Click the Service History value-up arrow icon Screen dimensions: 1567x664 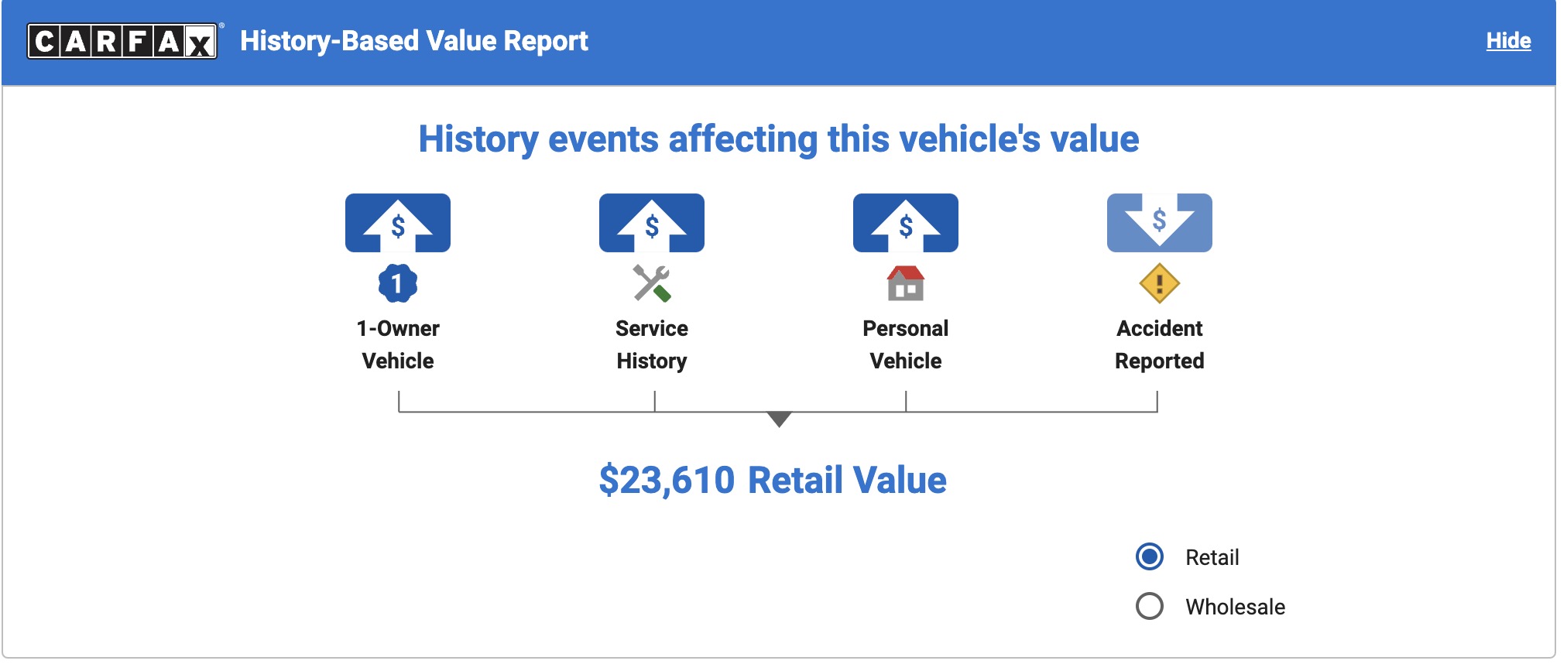point(651,223)
